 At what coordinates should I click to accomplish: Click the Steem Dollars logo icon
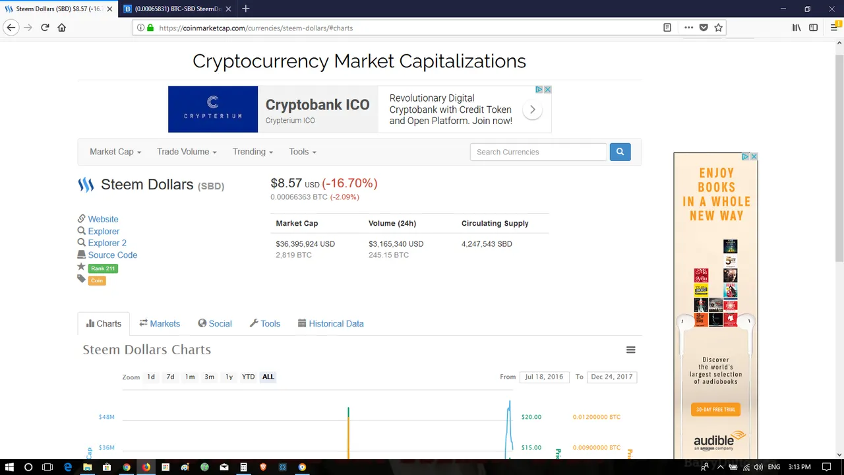86,185
